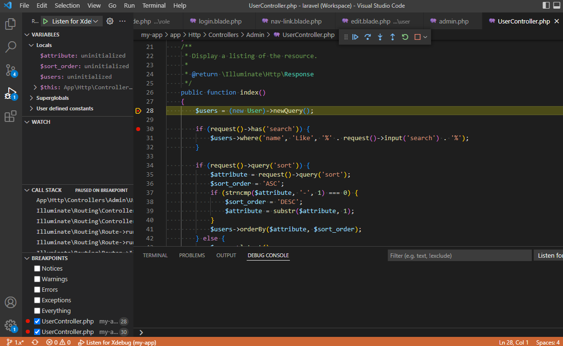
Task: Switch to the OUTPUT panel tab
Action: tap(226, 256)
